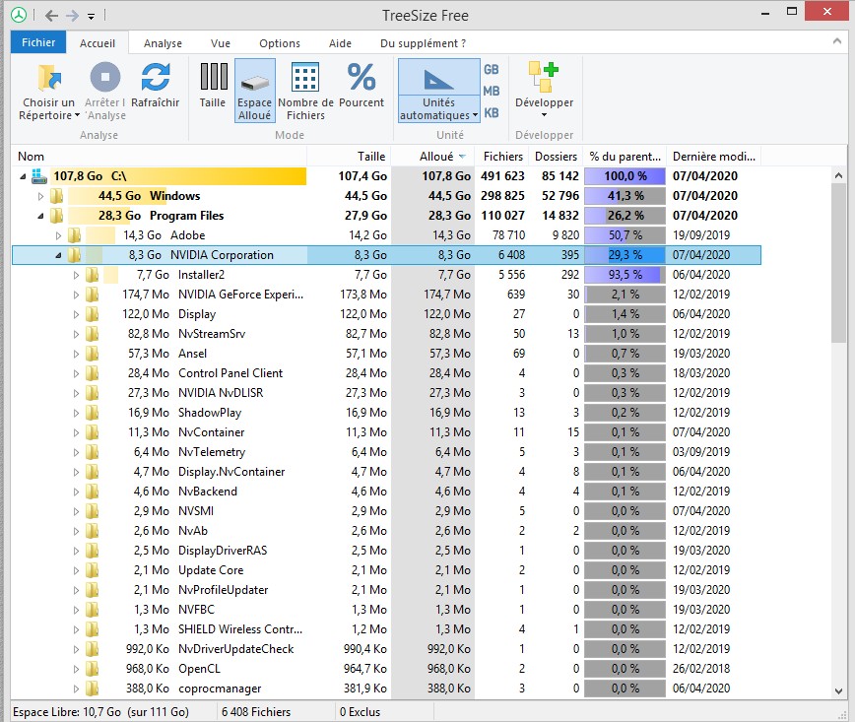855x722 pixels.
Task: Click the NVSMI folder icon
Action: coord(93,511)
